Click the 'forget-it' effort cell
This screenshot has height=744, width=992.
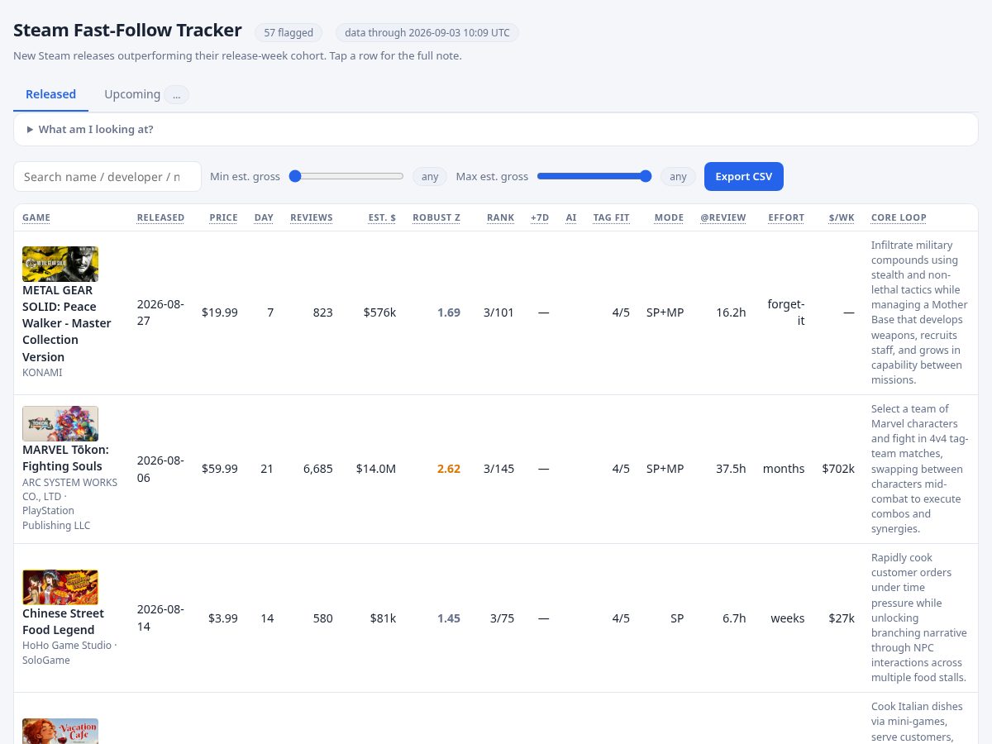click(x=786, y=312)
